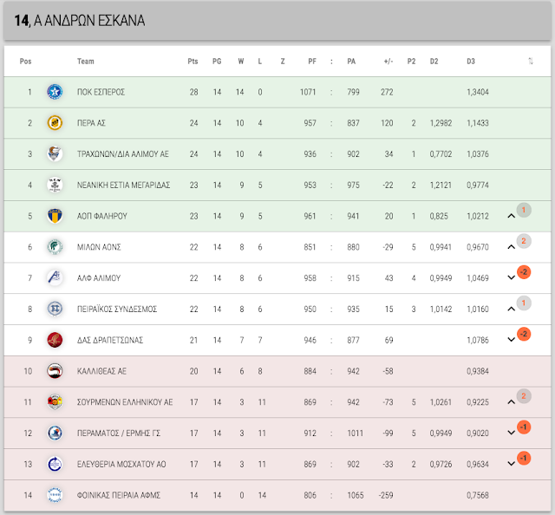This screenshot has width=555, height=515.
Task: Click down chevron in ΑΛΦ ΑΛΙΜΟΥ row
Action: [511, 277]
